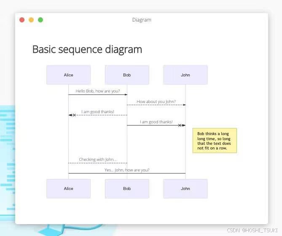Screen dimensions: 282x236
Task: Click the 'Yes... John, how are you?' message
Action: tap(127, 170)
